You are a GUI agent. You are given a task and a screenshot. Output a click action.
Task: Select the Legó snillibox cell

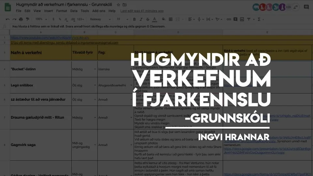41,85
